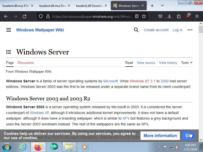Close the basebrd.dll.mui Download tab

[x=69, y=6]
